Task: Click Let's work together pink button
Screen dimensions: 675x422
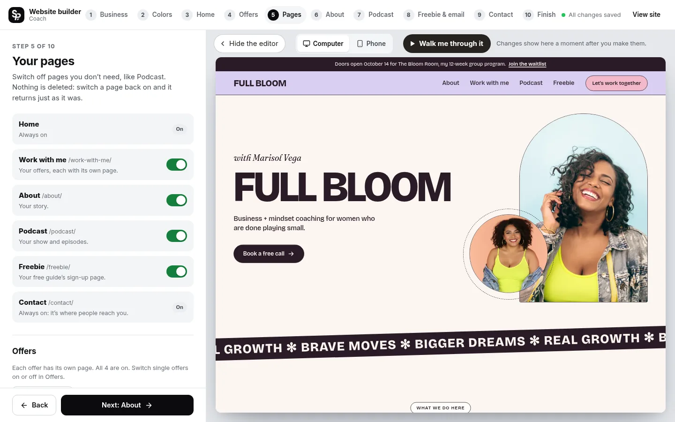Action: (x=616, y=83)
